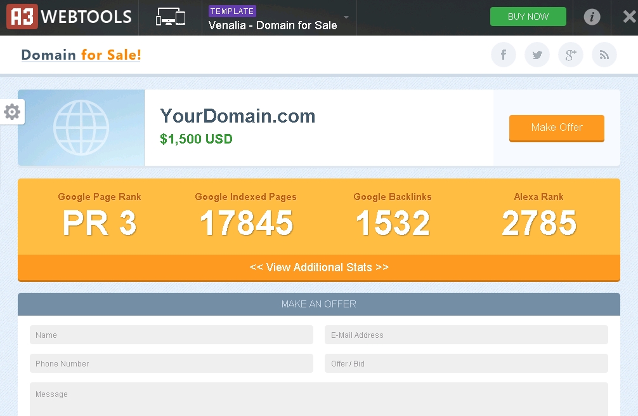Viewport: 638px width, 416px height.
Task: Focus the Name input field
Action: click(x=171, y=335)
